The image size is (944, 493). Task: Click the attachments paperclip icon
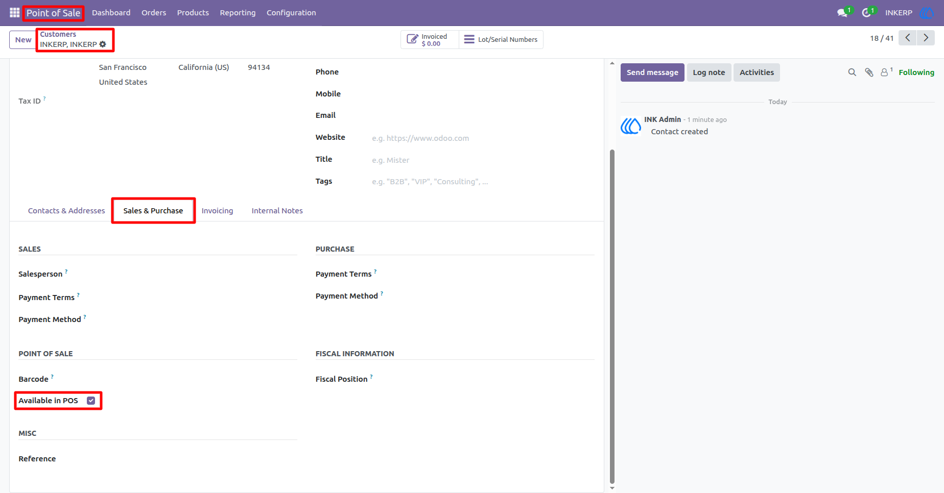[x=869, y=72]
